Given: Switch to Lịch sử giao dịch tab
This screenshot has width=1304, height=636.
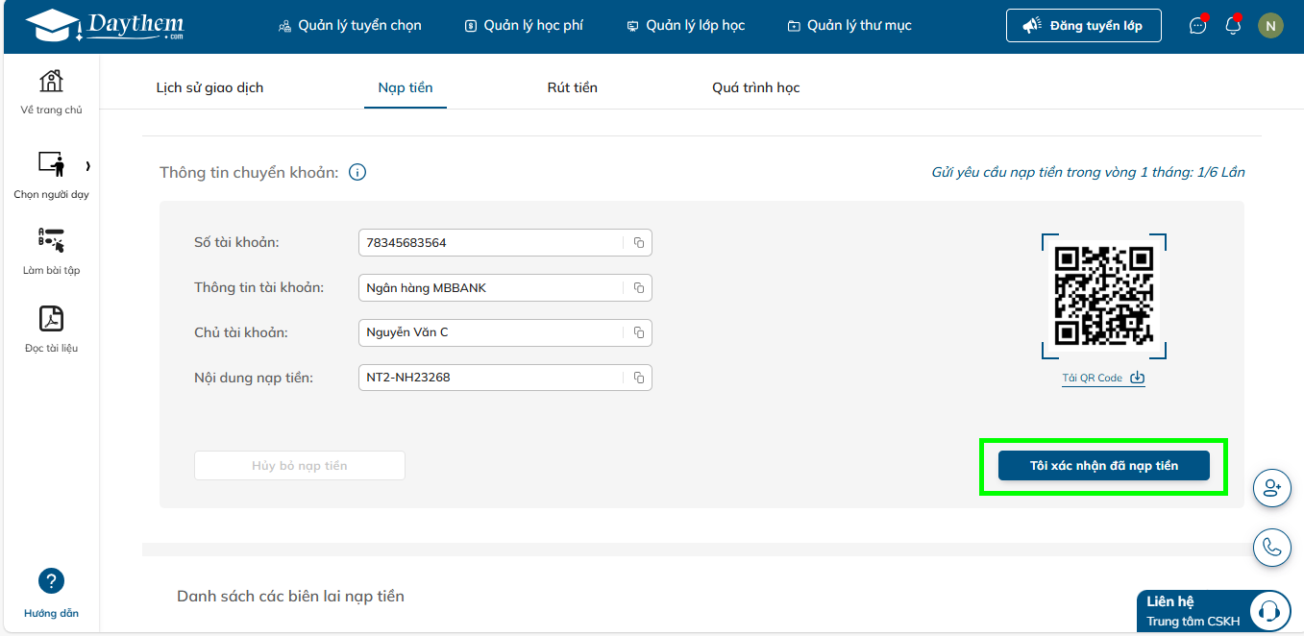Looking at the screenshot, I should point(209,87).
